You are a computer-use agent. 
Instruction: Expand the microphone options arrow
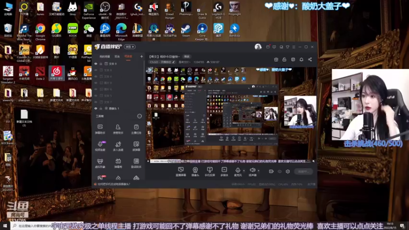pyautogui.click(x=244, y=171)
